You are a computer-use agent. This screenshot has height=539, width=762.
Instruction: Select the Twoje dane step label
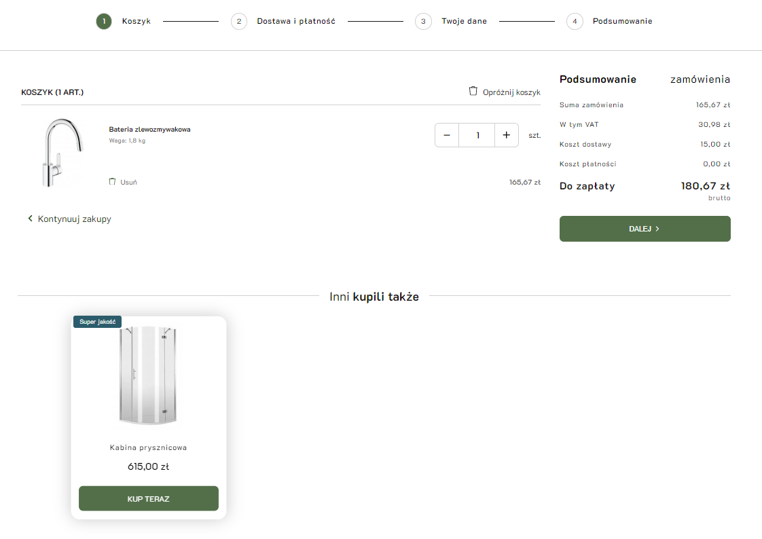coord(464,22)
